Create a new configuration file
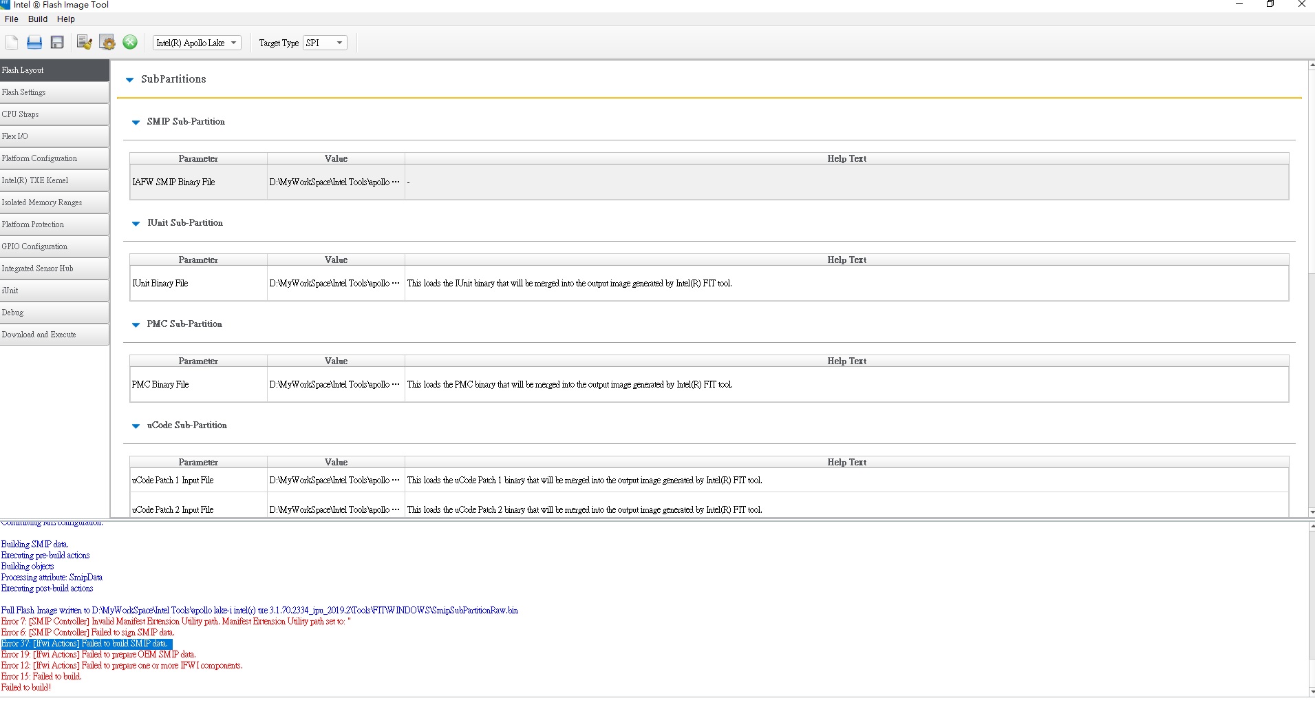The width and height of the screenshot is (1315, 707). pos(11,42)
